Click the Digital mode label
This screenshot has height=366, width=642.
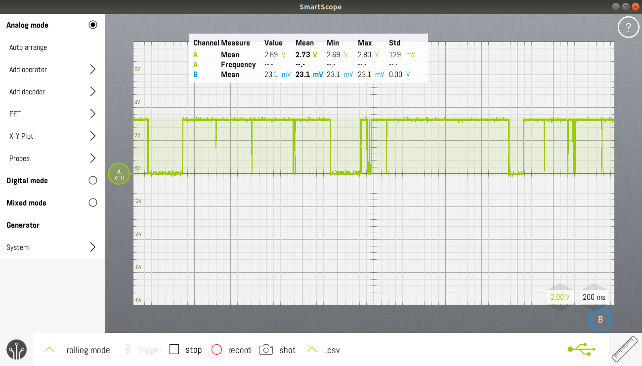[27, 181]
